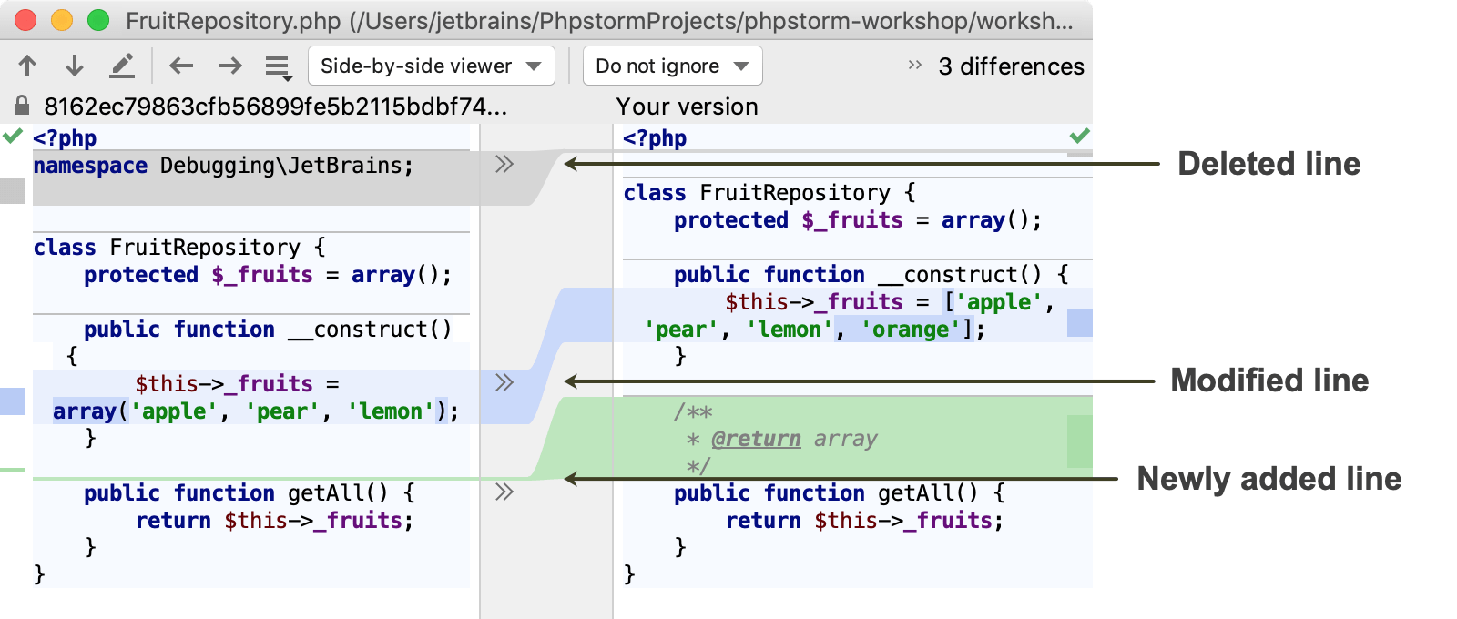Apply deleted namespace line change chevron
This screenshot has width=1457, height=619.
(504, 164)
